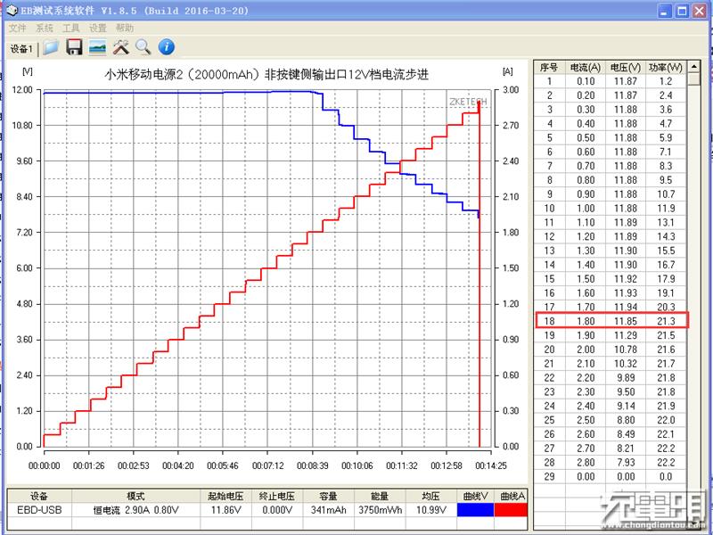Click the EBD-USB device cell

38,510
